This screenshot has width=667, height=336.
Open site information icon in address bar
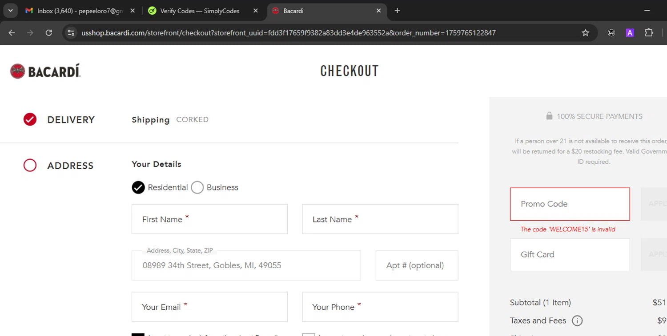pyautogui.click(x=71, y=33)
